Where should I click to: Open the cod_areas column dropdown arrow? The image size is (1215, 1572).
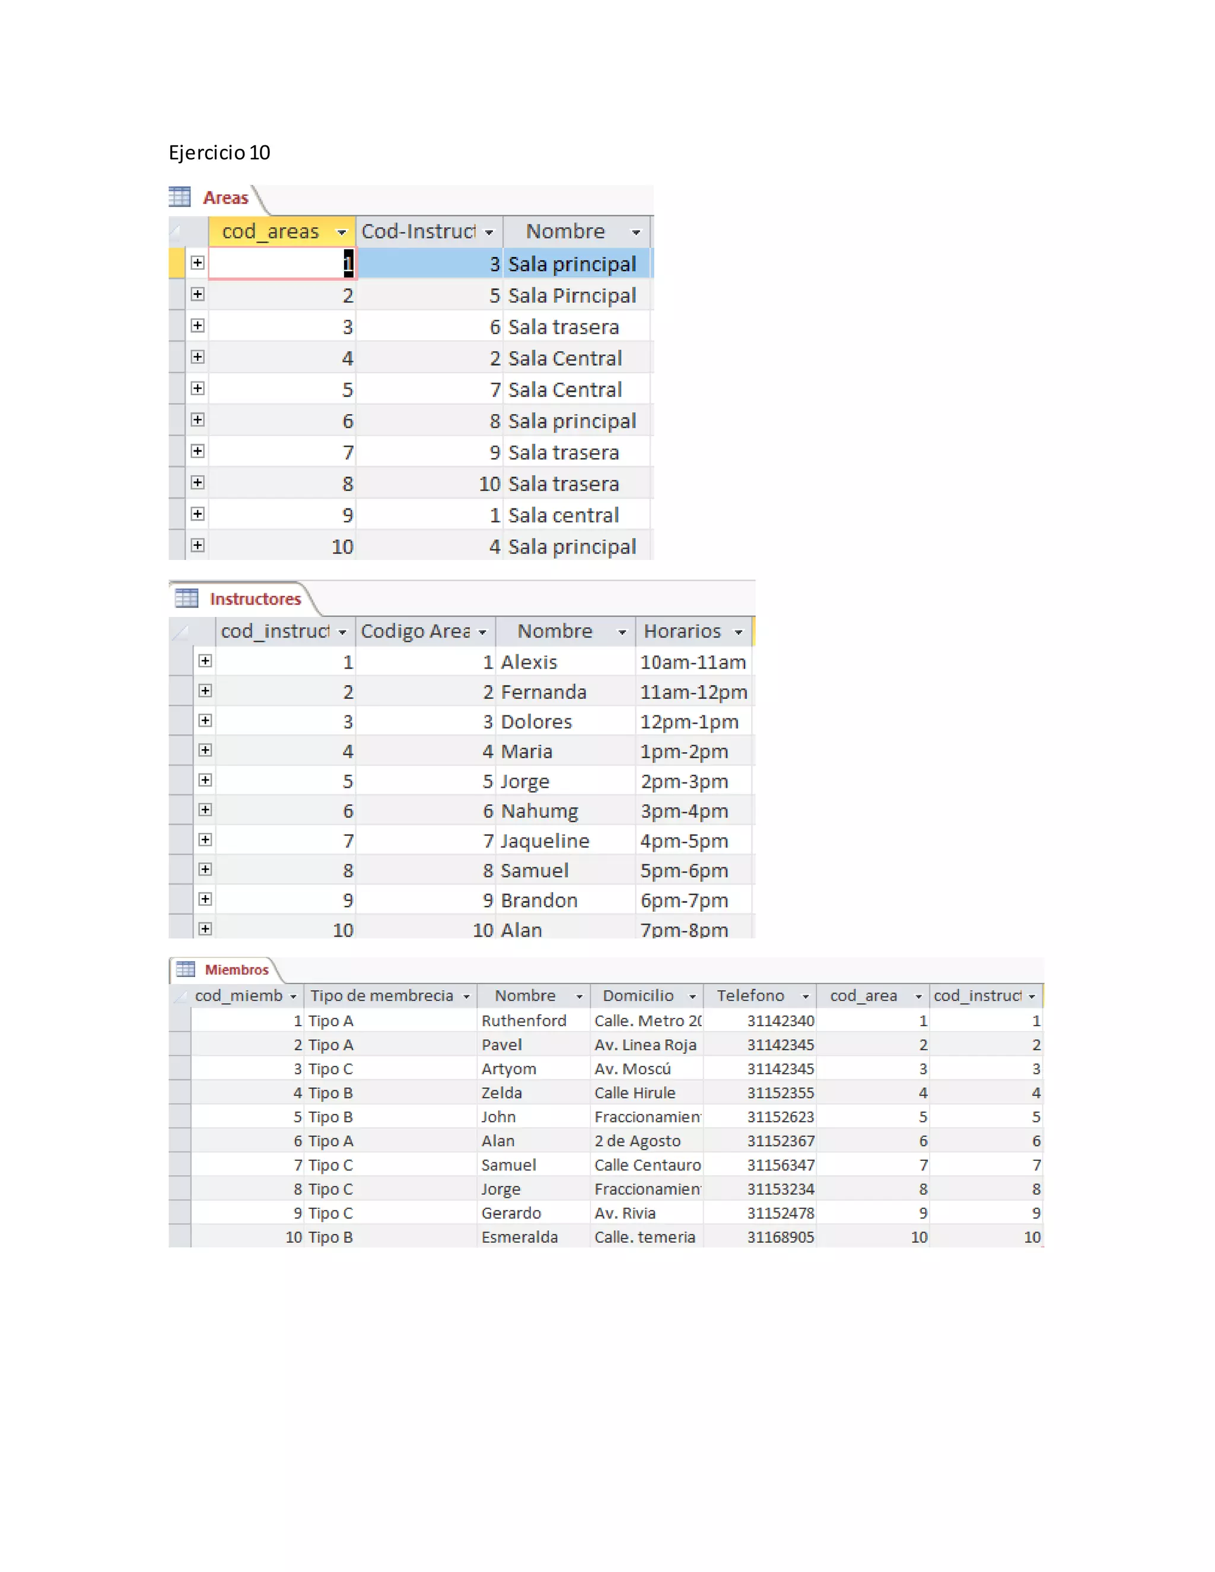[341, 232]
